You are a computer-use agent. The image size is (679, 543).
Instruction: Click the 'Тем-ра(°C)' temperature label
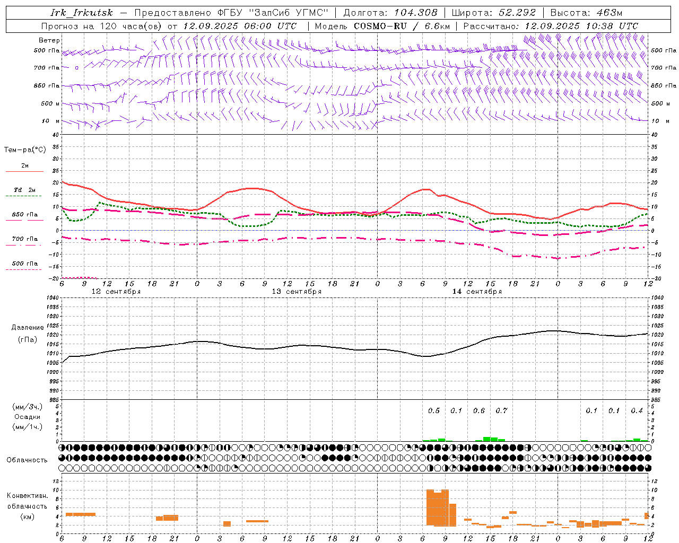[25, 150]
